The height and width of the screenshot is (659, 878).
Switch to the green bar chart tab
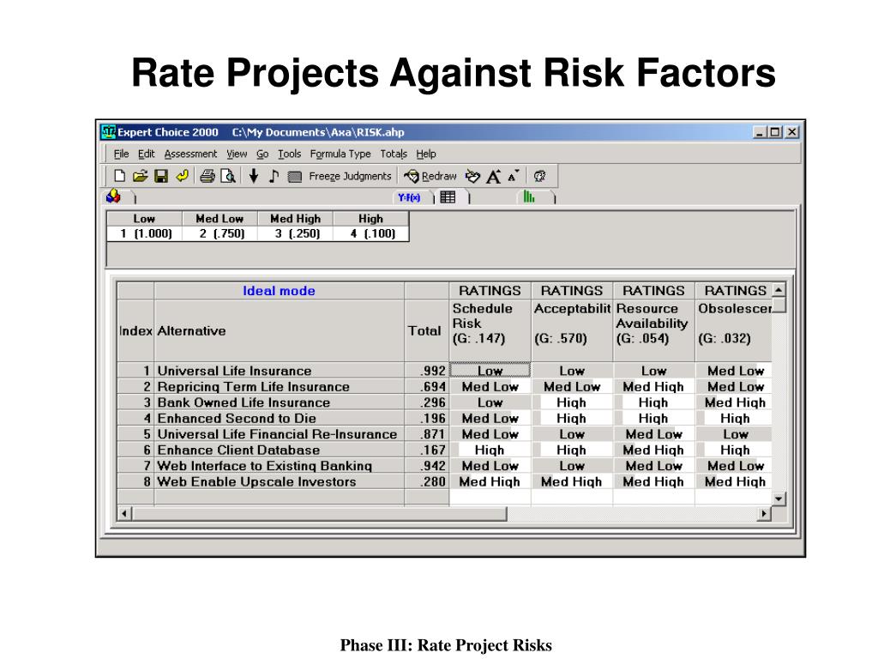528,196
